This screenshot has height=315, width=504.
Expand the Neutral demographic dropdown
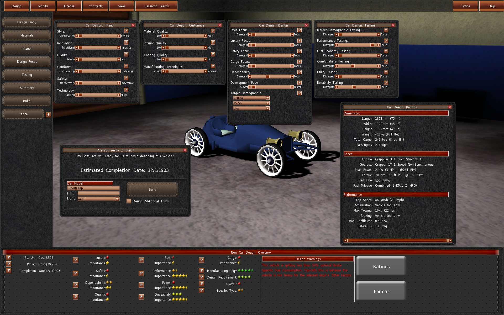point(267,98)
